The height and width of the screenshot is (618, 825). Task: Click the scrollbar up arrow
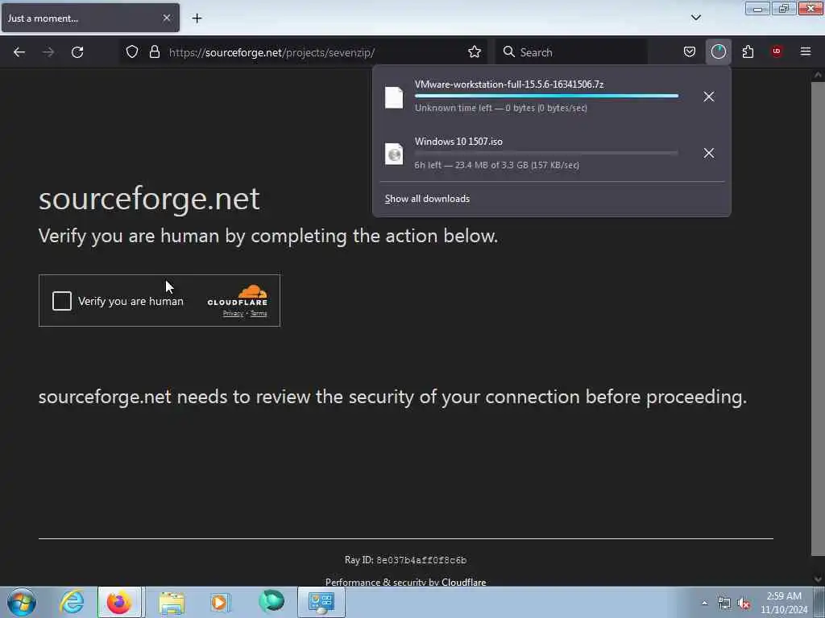pos(818,75)
